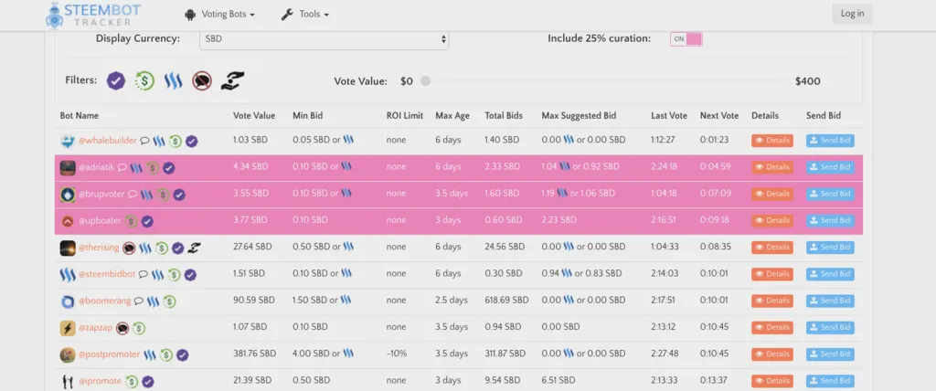Screen dimensions: 936x391
Task: Click the @zapzap lightning avatar icon
Action: click(x=68, y=328)
